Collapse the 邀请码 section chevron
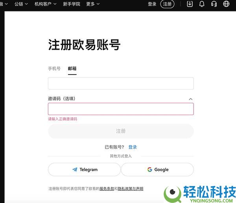The image size is (236, 203). 190,99
